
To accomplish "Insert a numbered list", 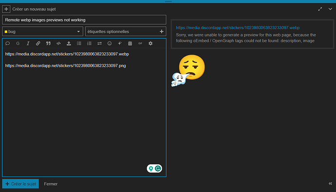I will tap(89, 43).
